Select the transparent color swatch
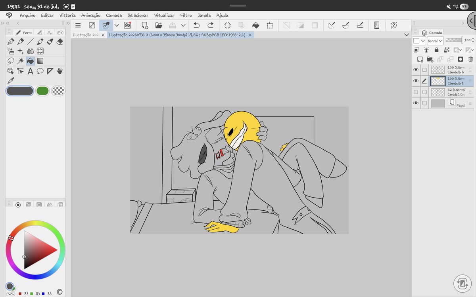This screenshot has height=297, width=476. [59, 91]
